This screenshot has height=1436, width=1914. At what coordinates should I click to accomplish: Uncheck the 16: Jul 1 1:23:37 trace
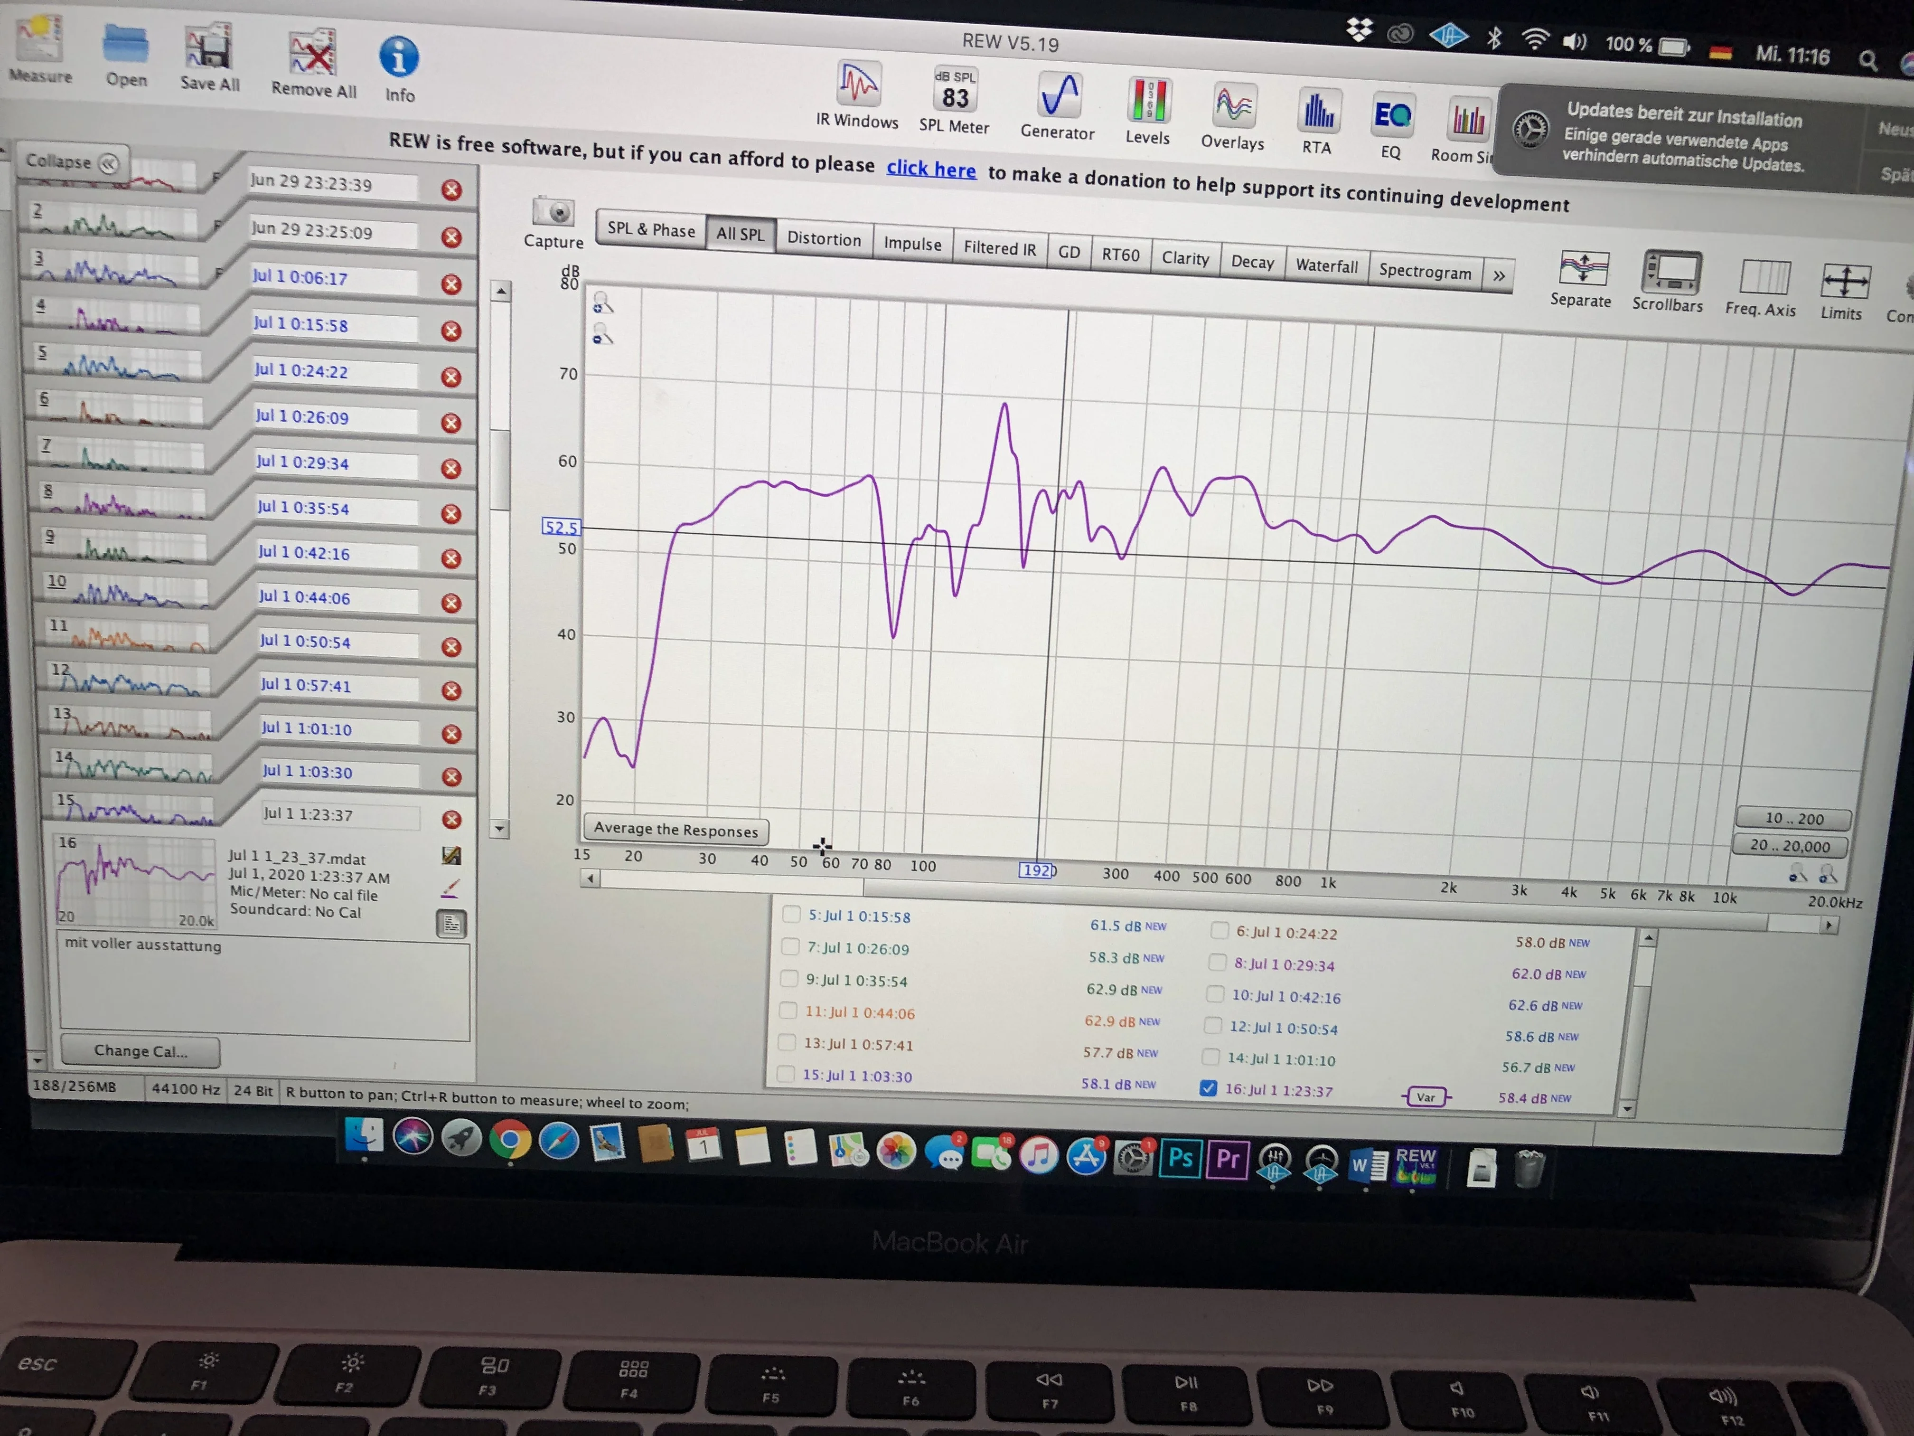(1208, 1088)
